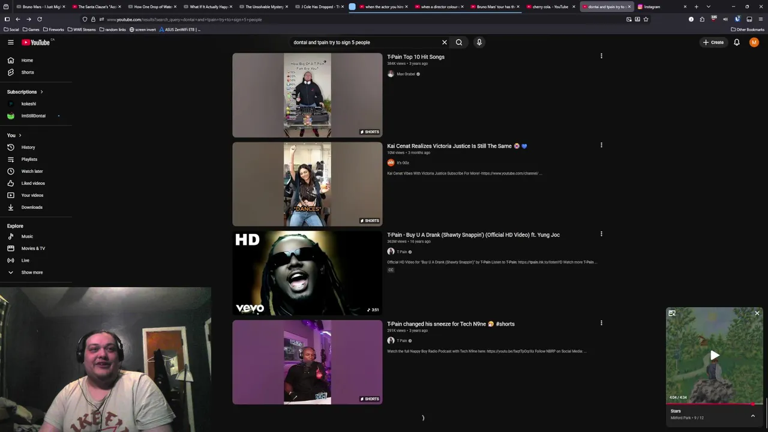This screenshot has width=768, height=432.
Task: Open more options for the Kai Cenat video
Action: tap(601, 145)
